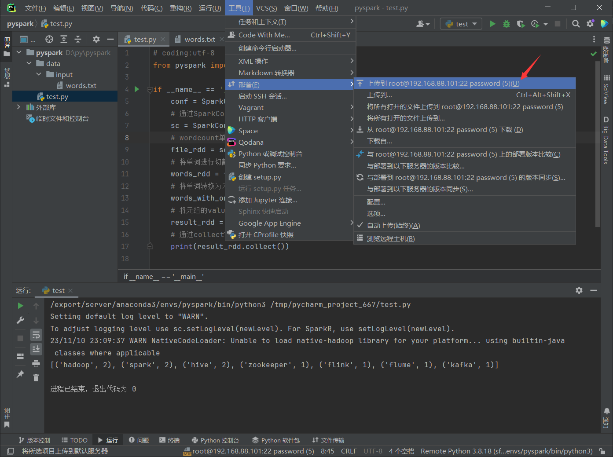Open the profiler run icon in toolbar

coord(535,24)
